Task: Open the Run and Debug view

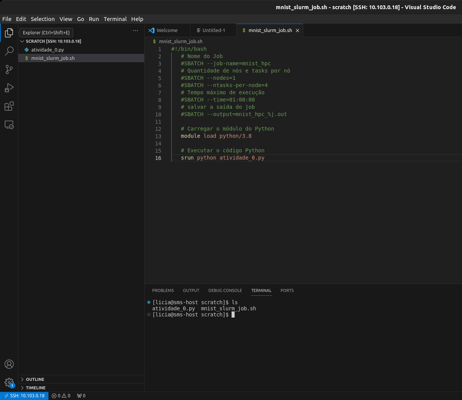Action: coord(9,88)
